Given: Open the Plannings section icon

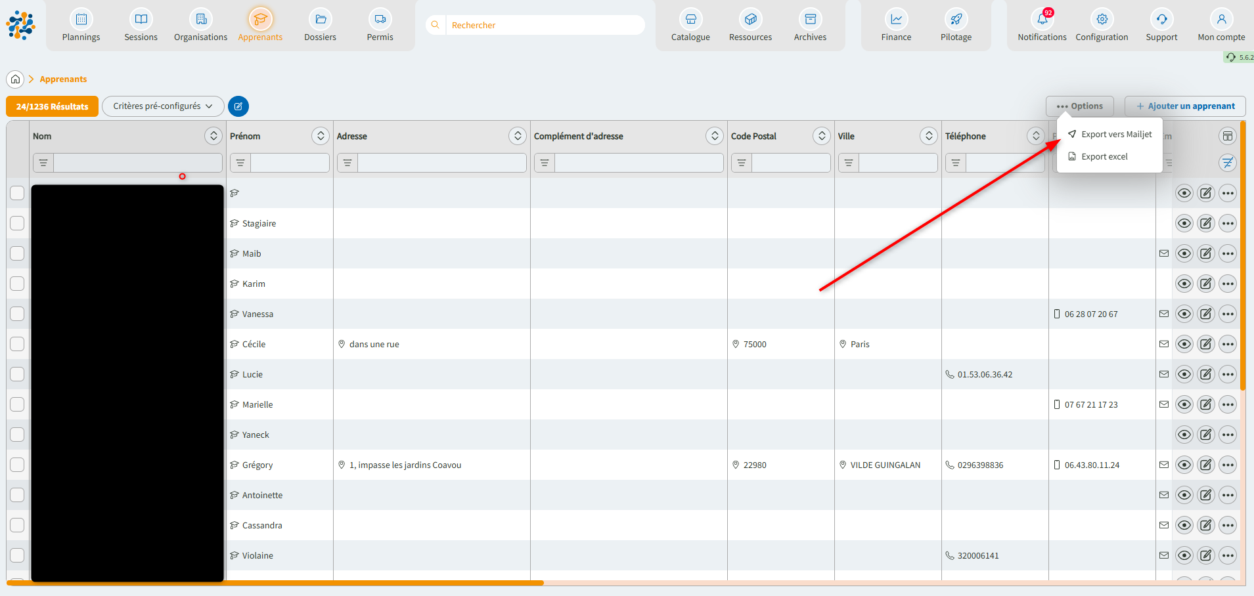Looking at the screenshot, I should [x=81, y=20].
